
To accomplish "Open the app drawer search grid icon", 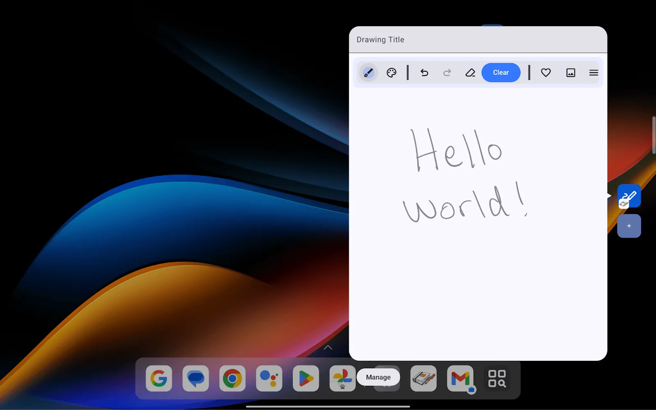I will coord(497,379).
